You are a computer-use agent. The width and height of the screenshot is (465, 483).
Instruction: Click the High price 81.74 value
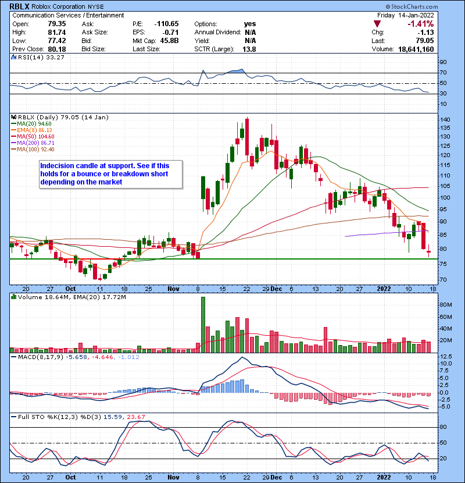[x=57, y=32]
